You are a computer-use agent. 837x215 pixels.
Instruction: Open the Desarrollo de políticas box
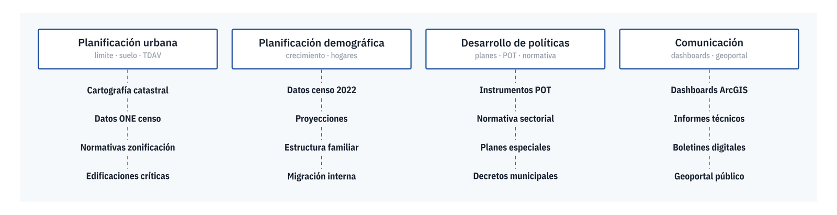515,49
